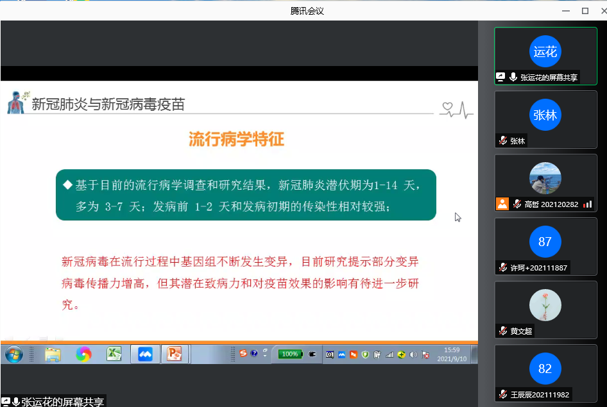Click the network signal bars on 高哲's tile
This screenshot has width=607, height=407.
pyautogui.click(x=587, y=204)
